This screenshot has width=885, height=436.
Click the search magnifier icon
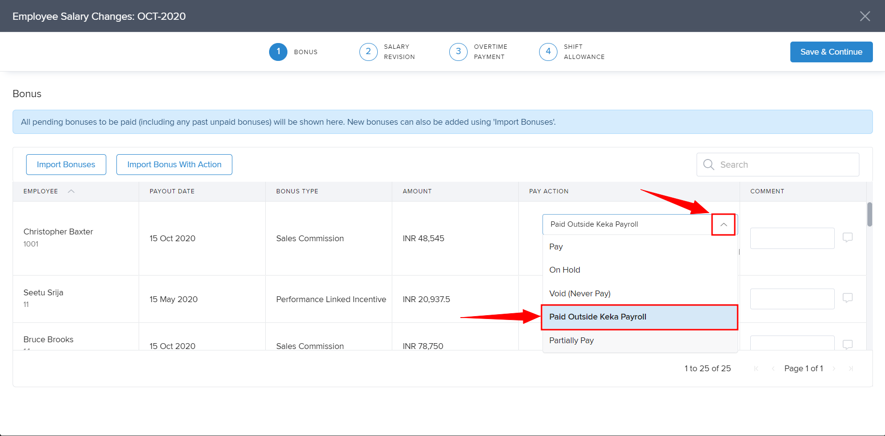[x=708, y=165]
